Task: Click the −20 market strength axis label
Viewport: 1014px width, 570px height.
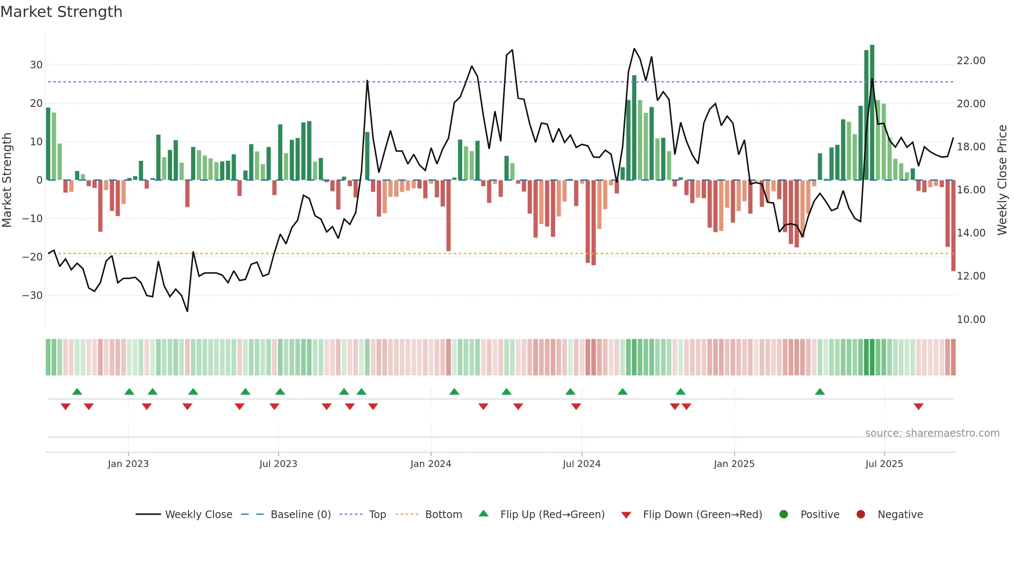Action: [x=33, y=257]
